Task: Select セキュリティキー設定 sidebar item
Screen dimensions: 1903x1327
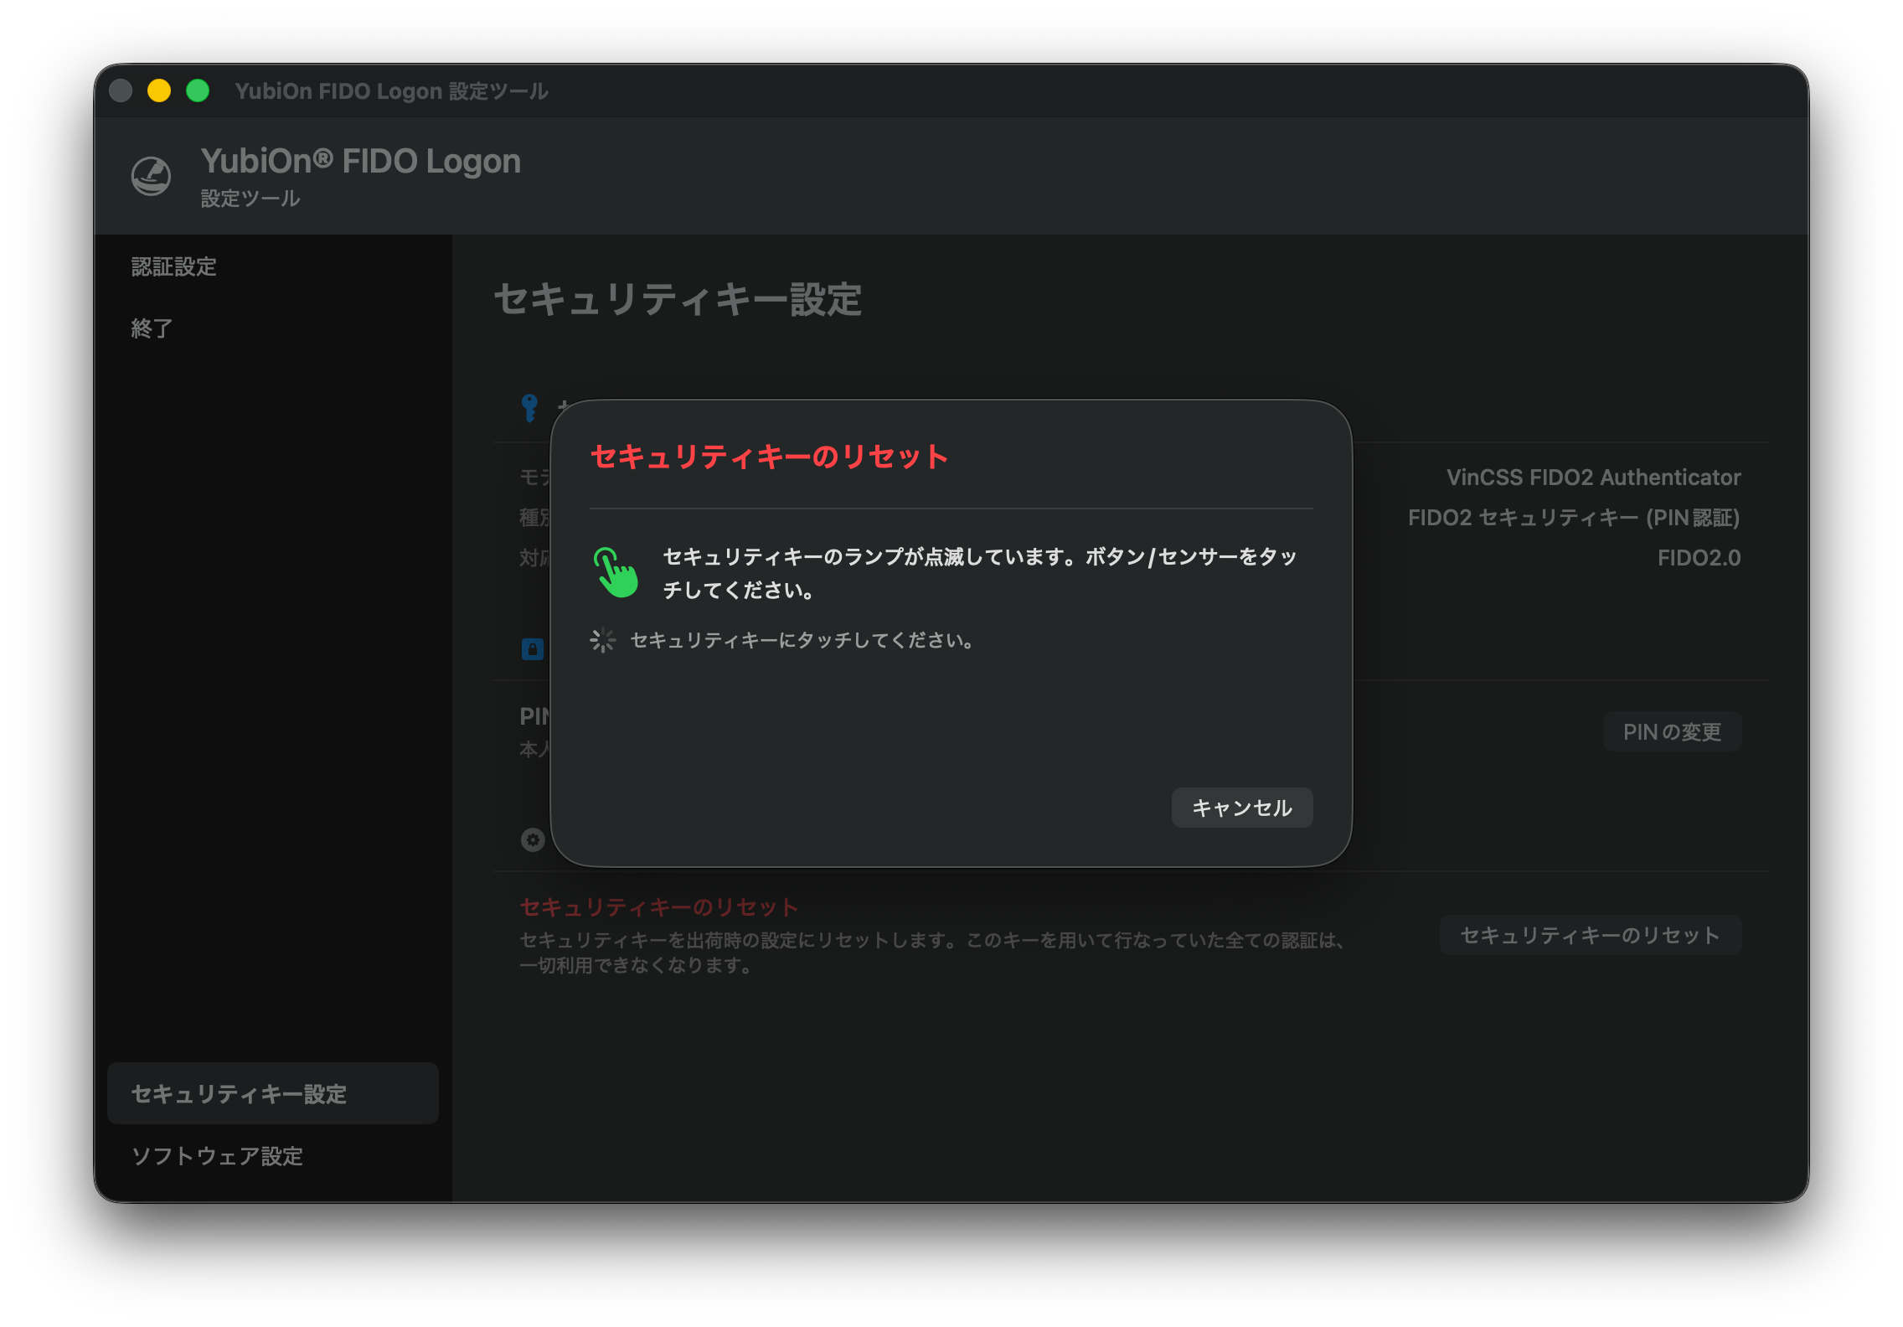Action: point(273,1093)
